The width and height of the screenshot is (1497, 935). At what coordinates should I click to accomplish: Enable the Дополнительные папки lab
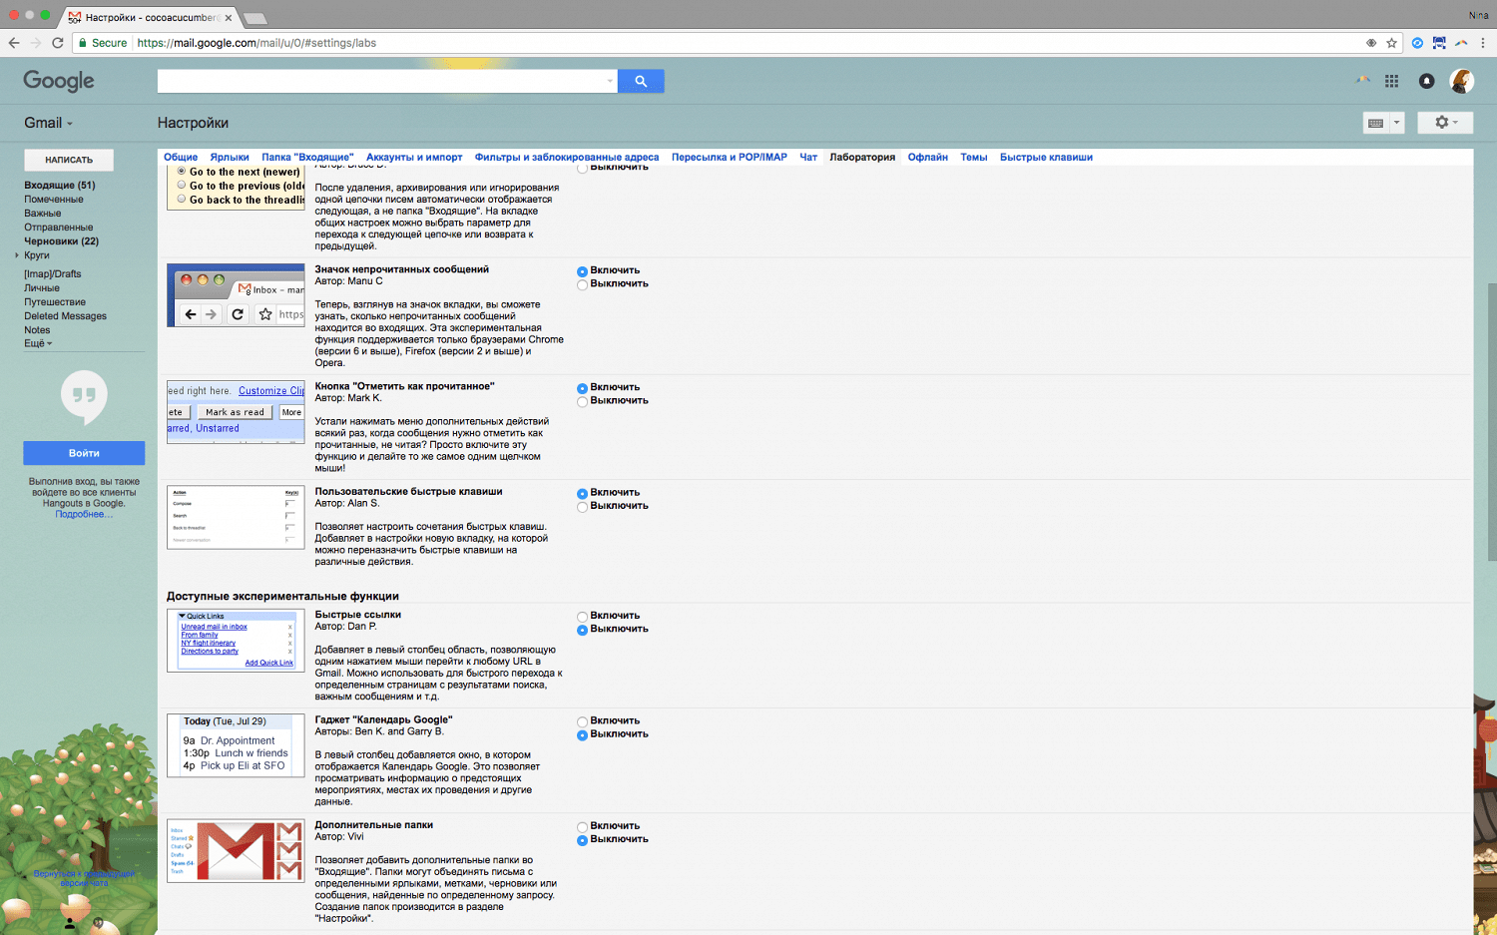coord(582,827)
